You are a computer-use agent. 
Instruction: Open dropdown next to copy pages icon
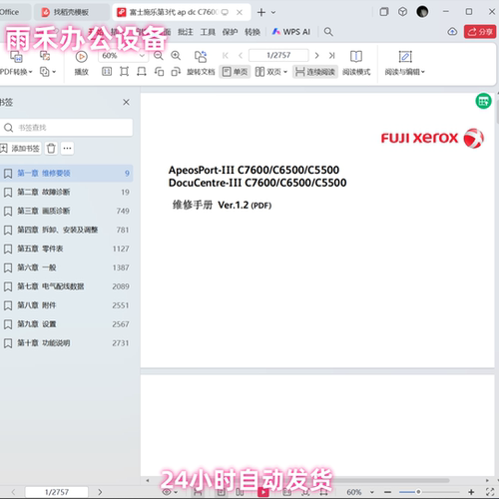(x=54, y=72)
